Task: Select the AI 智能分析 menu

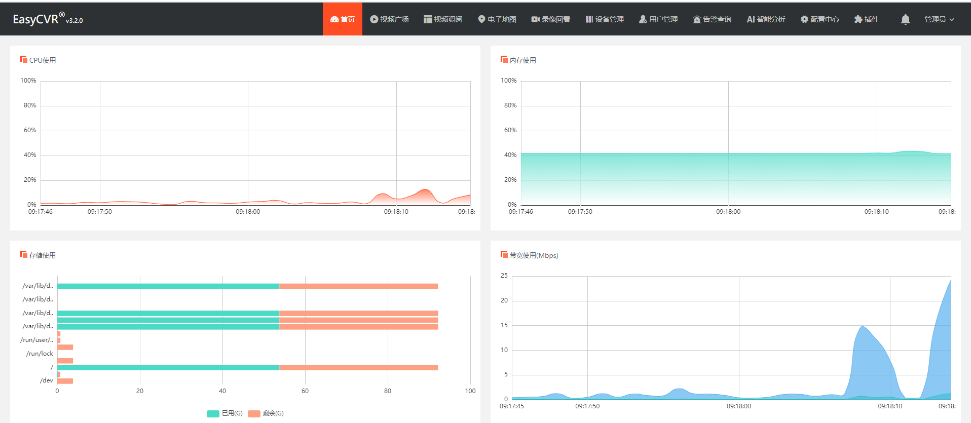Action: (x=766, y=19)
